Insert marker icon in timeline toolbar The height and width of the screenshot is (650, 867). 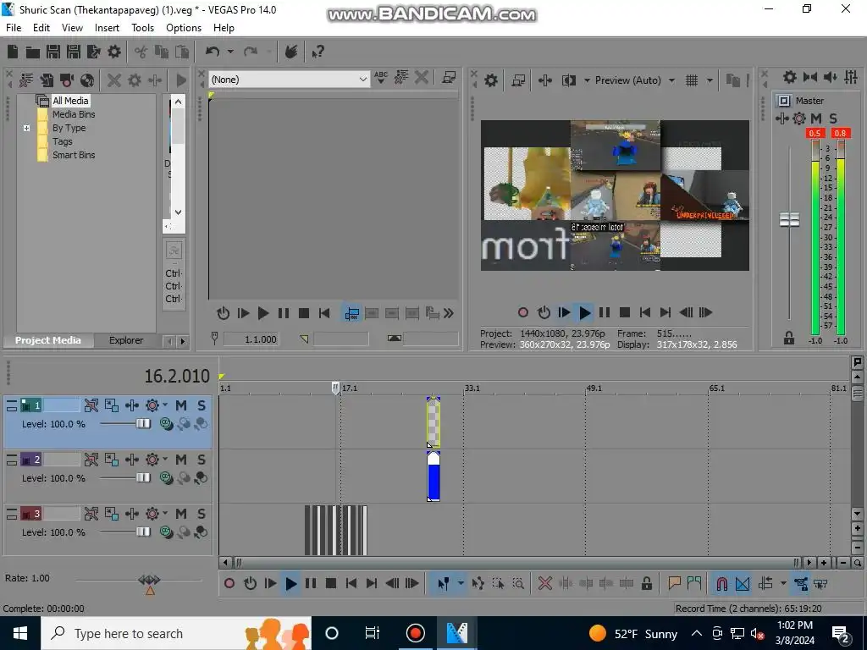(x=674, y=583)
